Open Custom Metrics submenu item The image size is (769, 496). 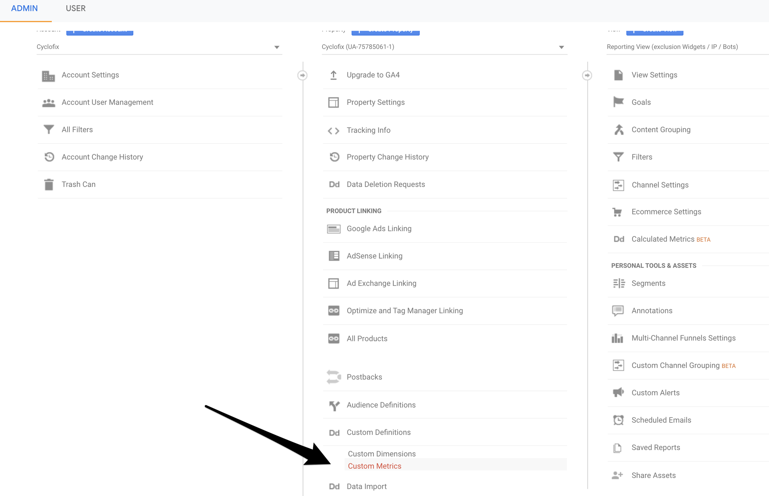[x=374, y=466]
